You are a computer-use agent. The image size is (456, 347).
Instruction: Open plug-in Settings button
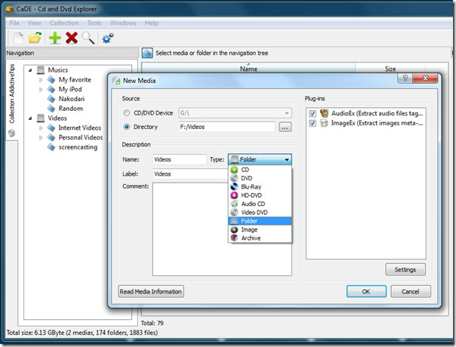[x=405, y=270]
